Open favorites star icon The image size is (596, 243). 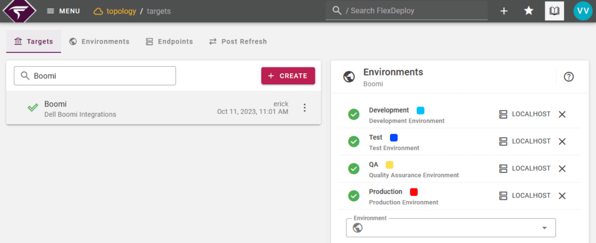[x=528, y=11]
